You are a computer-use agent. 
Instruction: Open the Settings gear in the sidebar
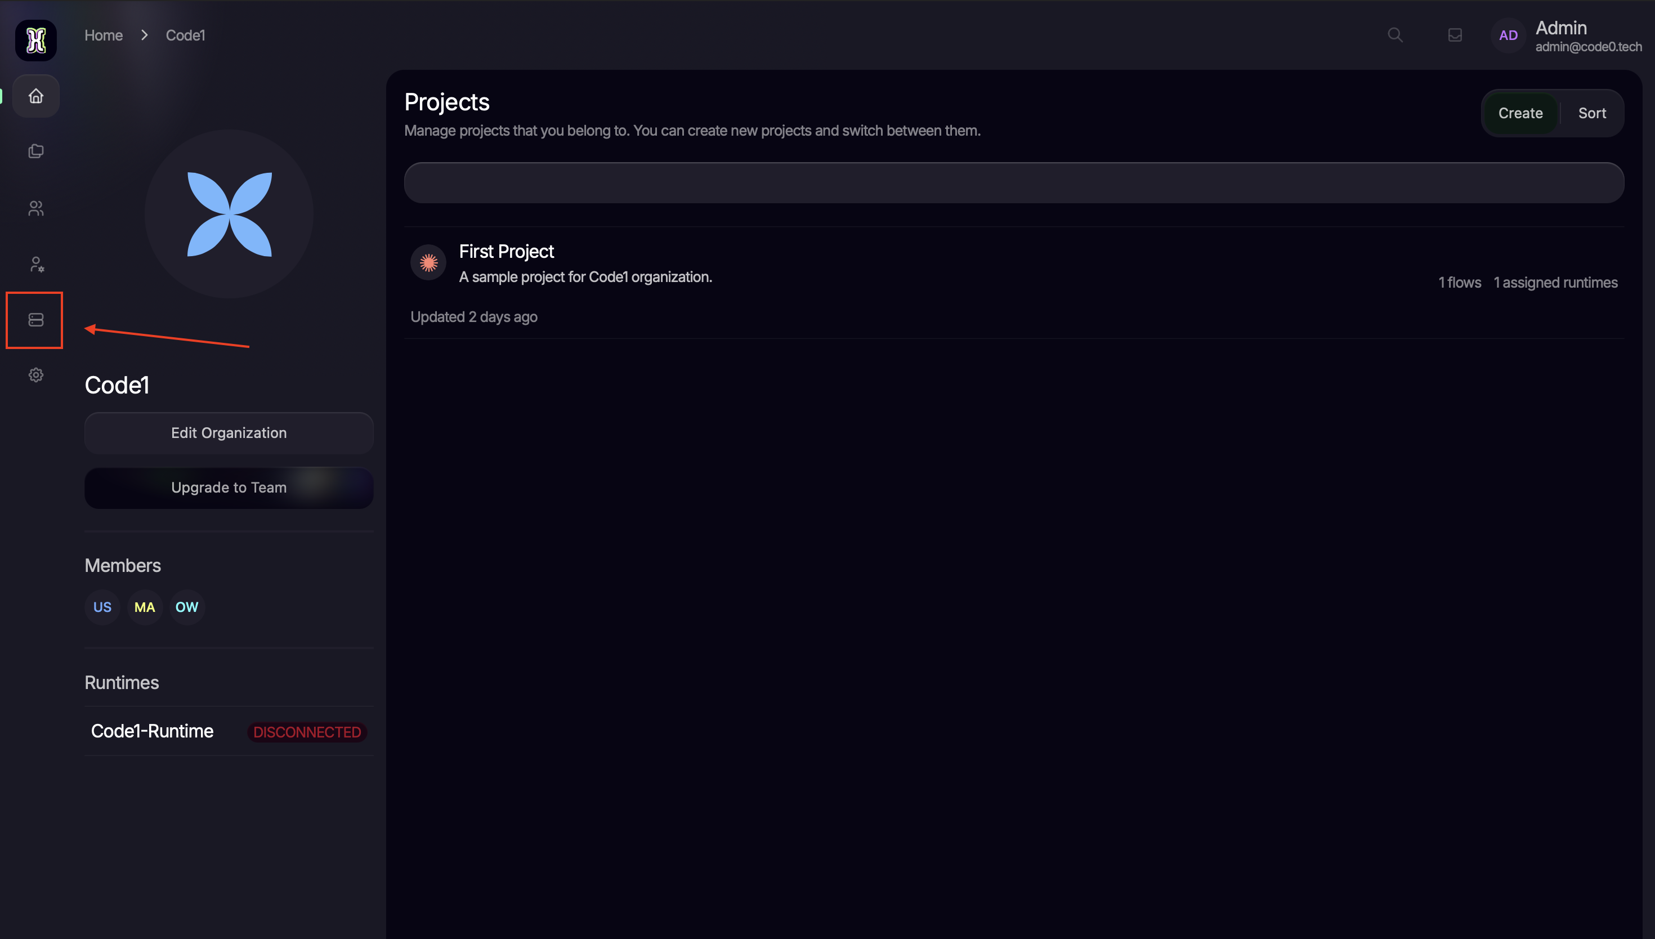coord(35,375)
